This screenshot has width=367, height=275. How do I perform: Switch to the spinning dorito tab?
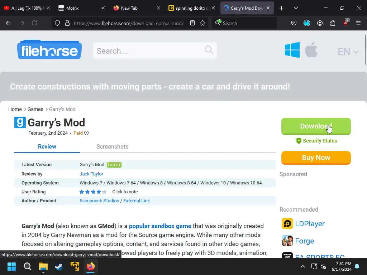pyautogui.click(x=190, y=8)
